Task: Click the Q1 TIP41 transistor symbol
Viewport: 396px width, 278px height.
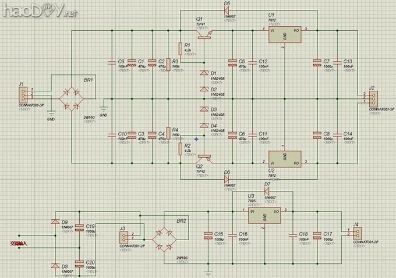Action: tap(204, 36)
